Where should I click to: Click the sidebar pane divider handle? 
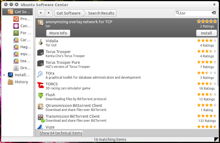[x=34, y=72]
